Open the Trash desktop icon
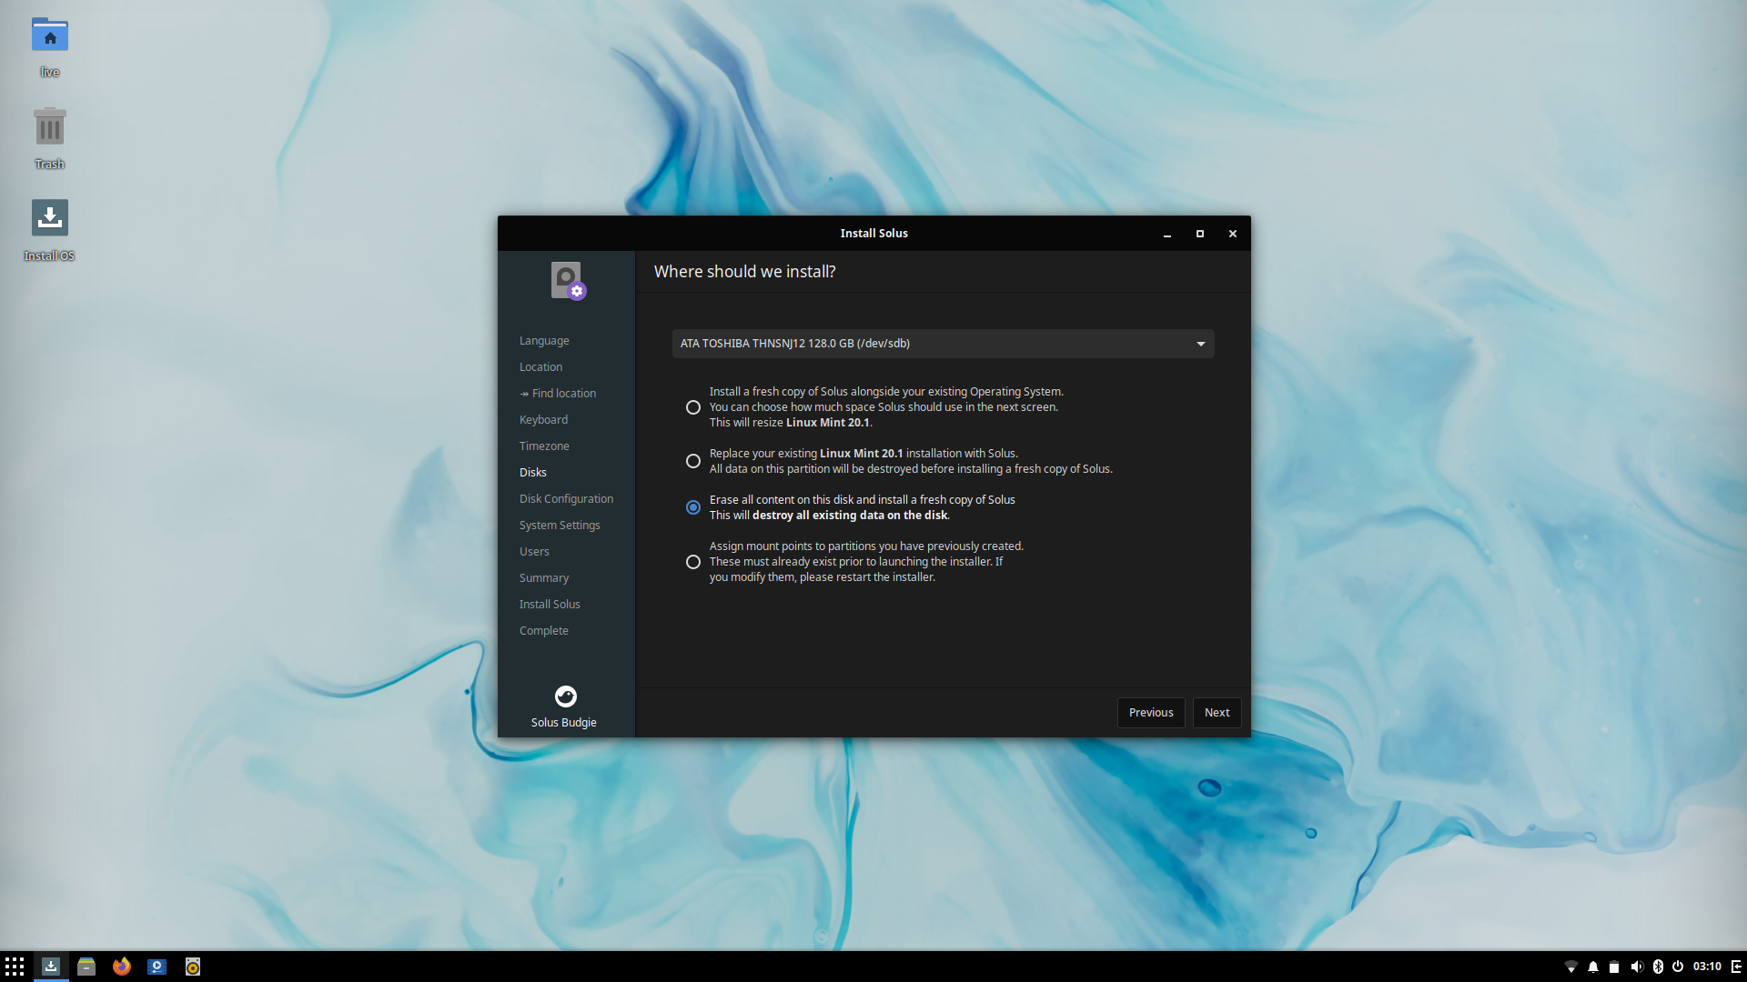Viewport: 1747px width, 982px height. tap(50, 127)
